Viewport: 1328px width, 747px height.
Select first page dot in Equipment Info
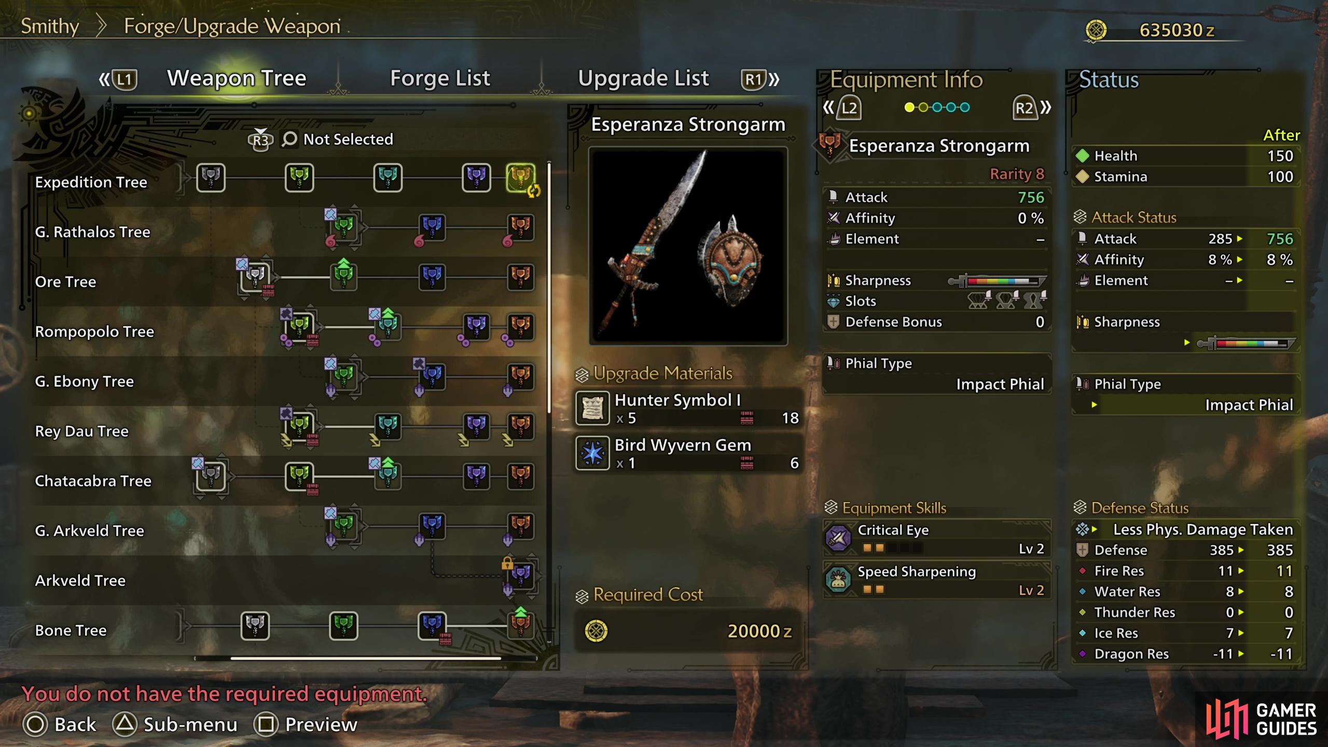tap(909, 107)
